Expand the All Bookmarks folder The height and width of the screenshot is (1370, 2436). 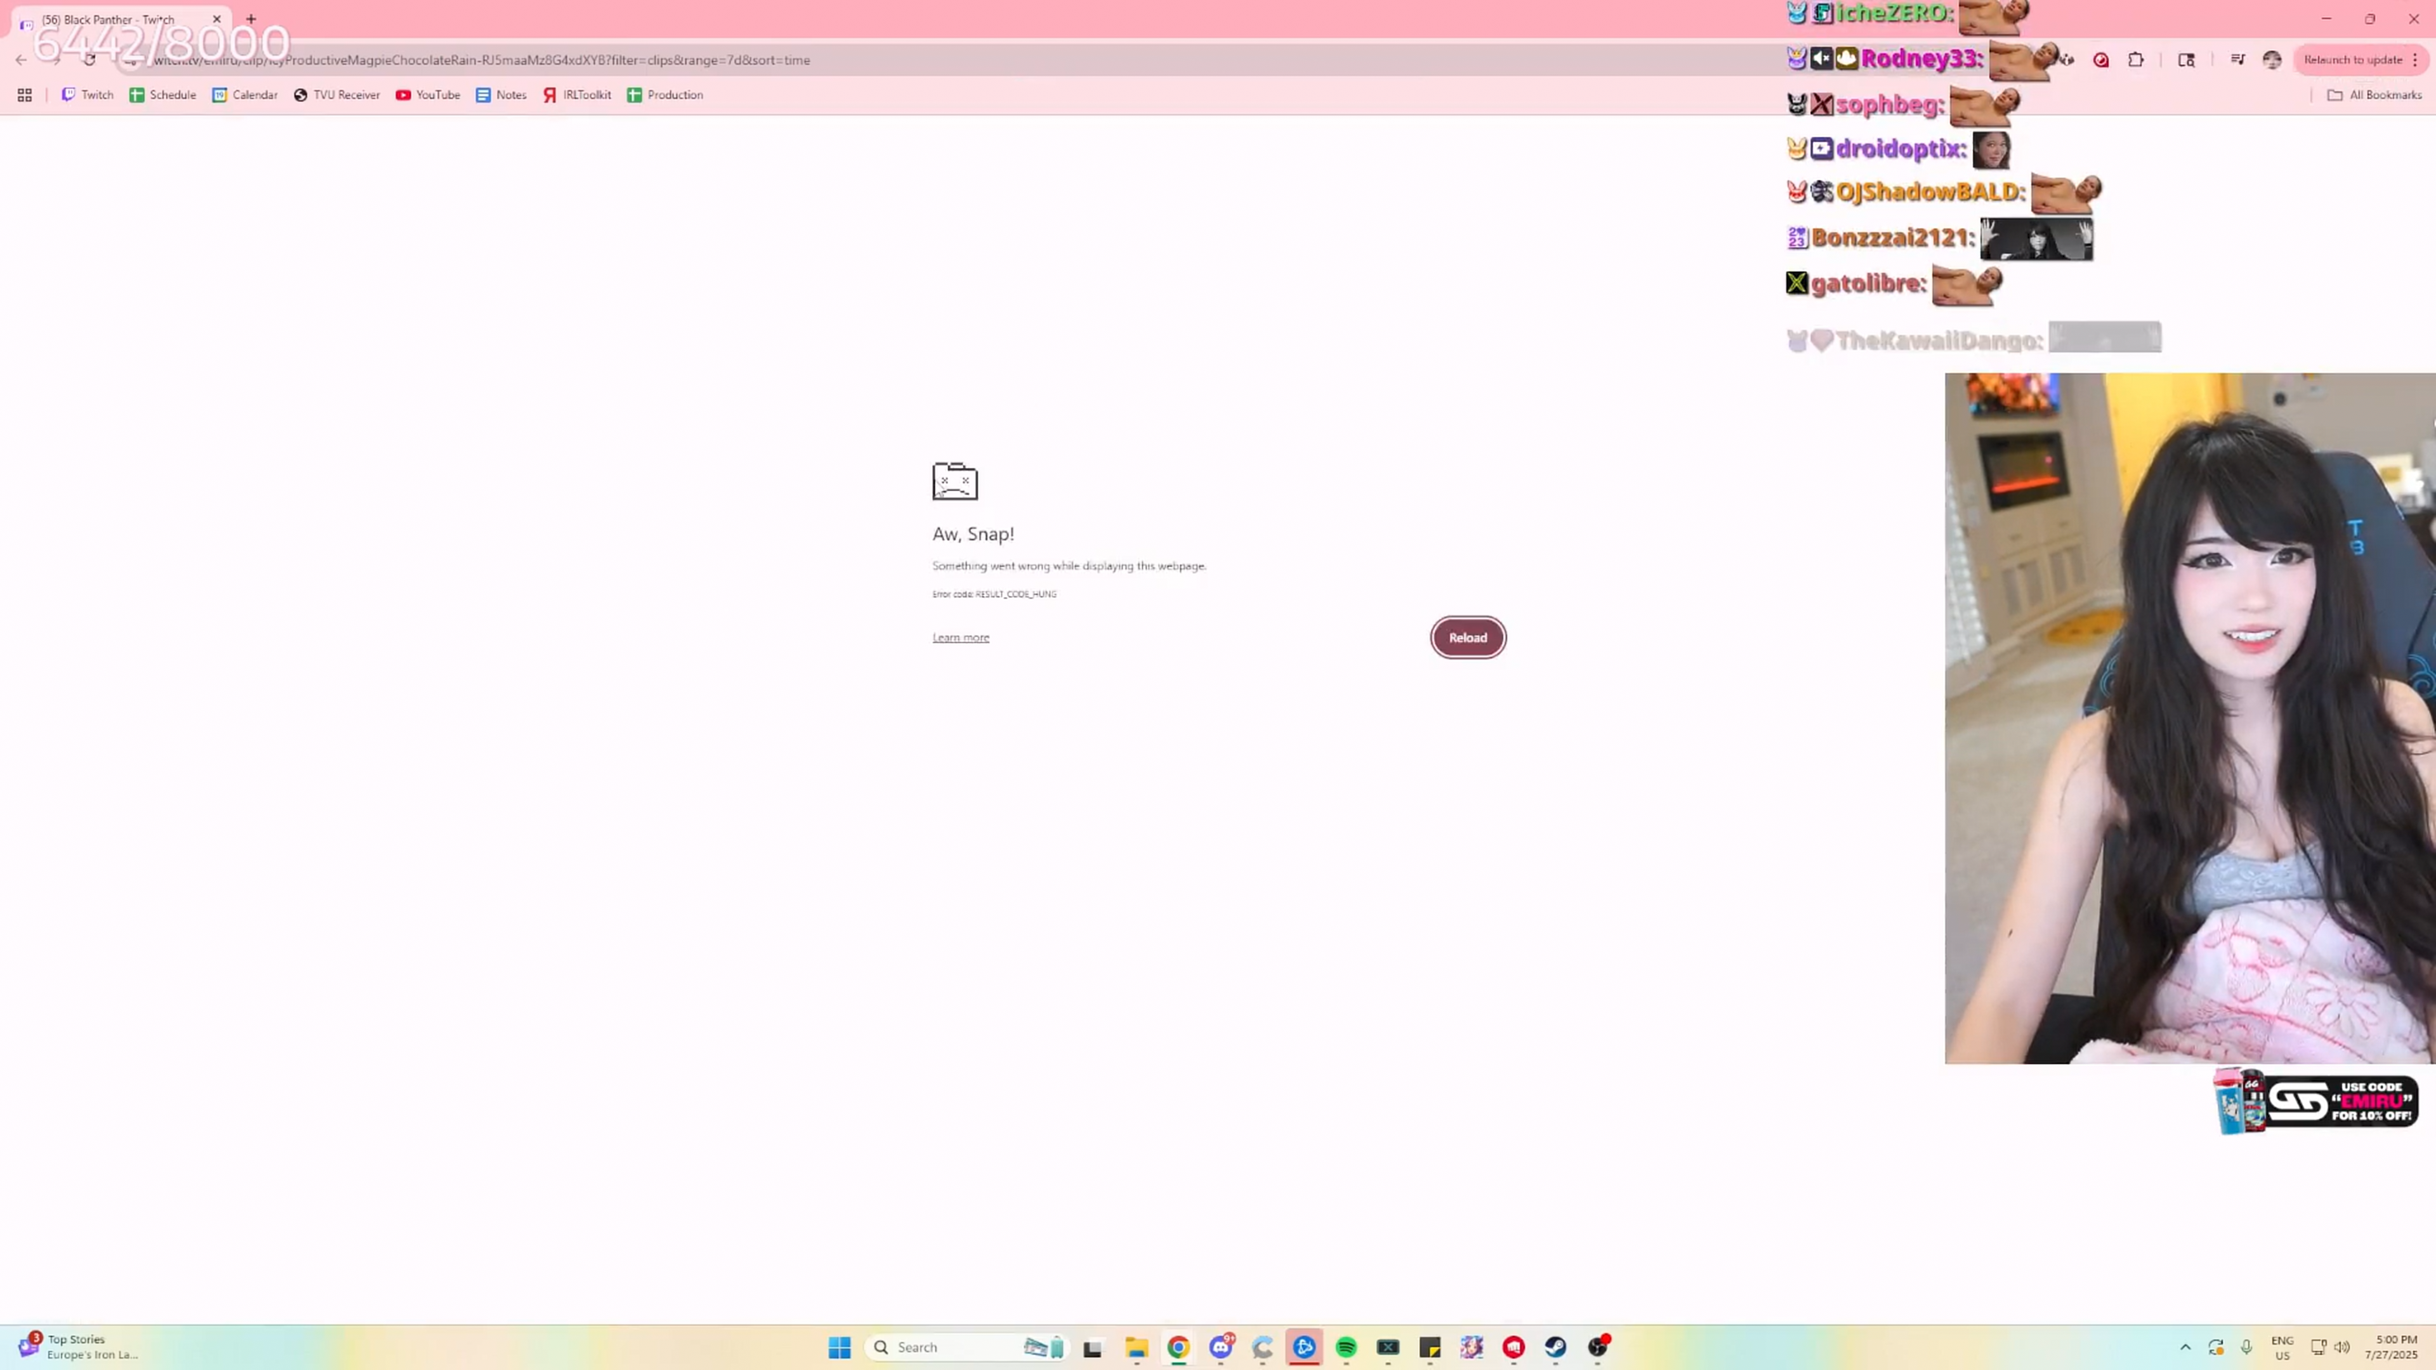(2374, 95)
